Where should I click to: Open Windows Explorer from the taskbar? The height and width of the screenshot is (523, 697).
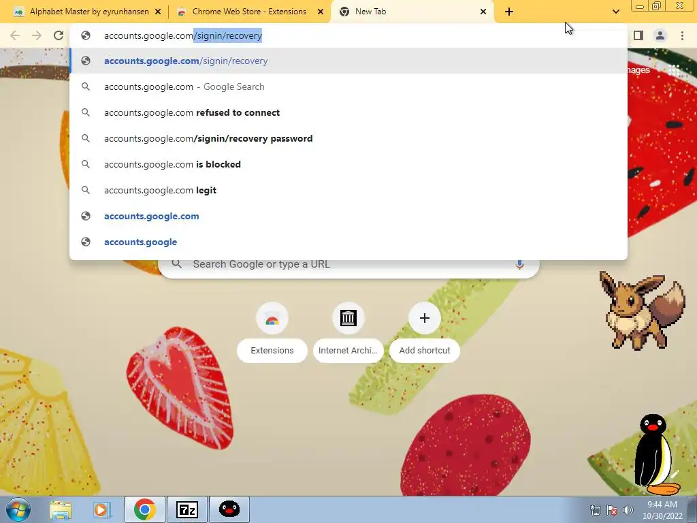61,509
